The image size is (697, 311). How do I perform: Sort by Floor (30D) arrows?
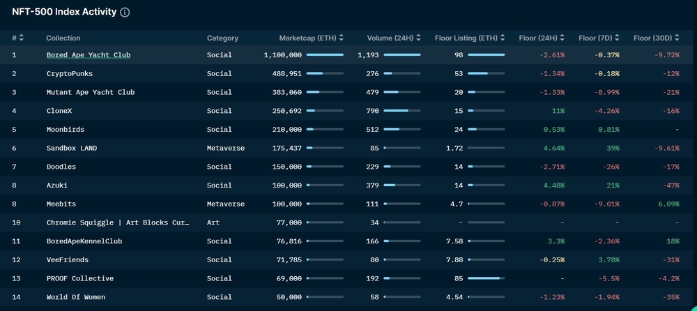[x=677, y=38]
